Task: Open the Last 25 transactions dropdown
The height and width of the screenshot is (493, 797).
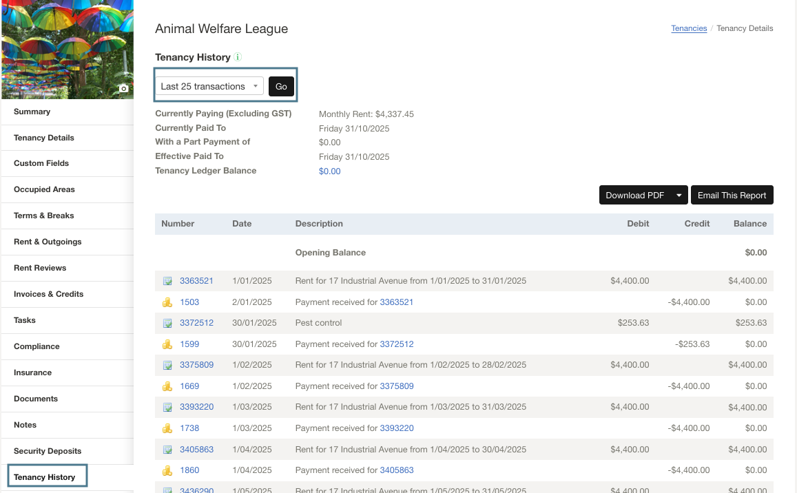Action: coord(209,85)
